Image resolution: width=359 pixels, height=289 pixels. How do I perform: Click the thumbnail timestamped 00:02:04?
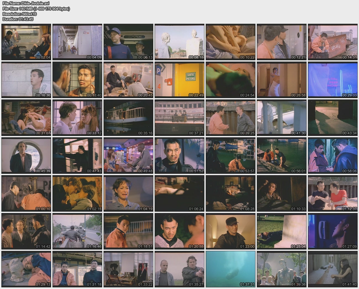[x=26, y=42]
